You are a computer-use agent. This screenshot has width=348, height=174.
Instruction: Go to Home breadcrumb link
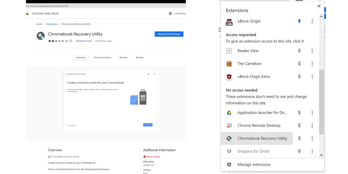tap(39, 24)
